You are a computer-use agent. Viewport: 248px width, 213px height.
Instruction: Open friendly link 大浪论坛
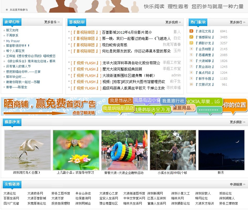[10, 193]
